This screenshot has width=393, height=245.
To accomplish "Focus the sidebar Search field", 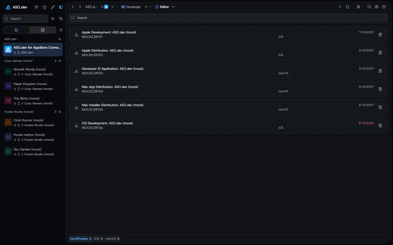I will pos(25,19).
